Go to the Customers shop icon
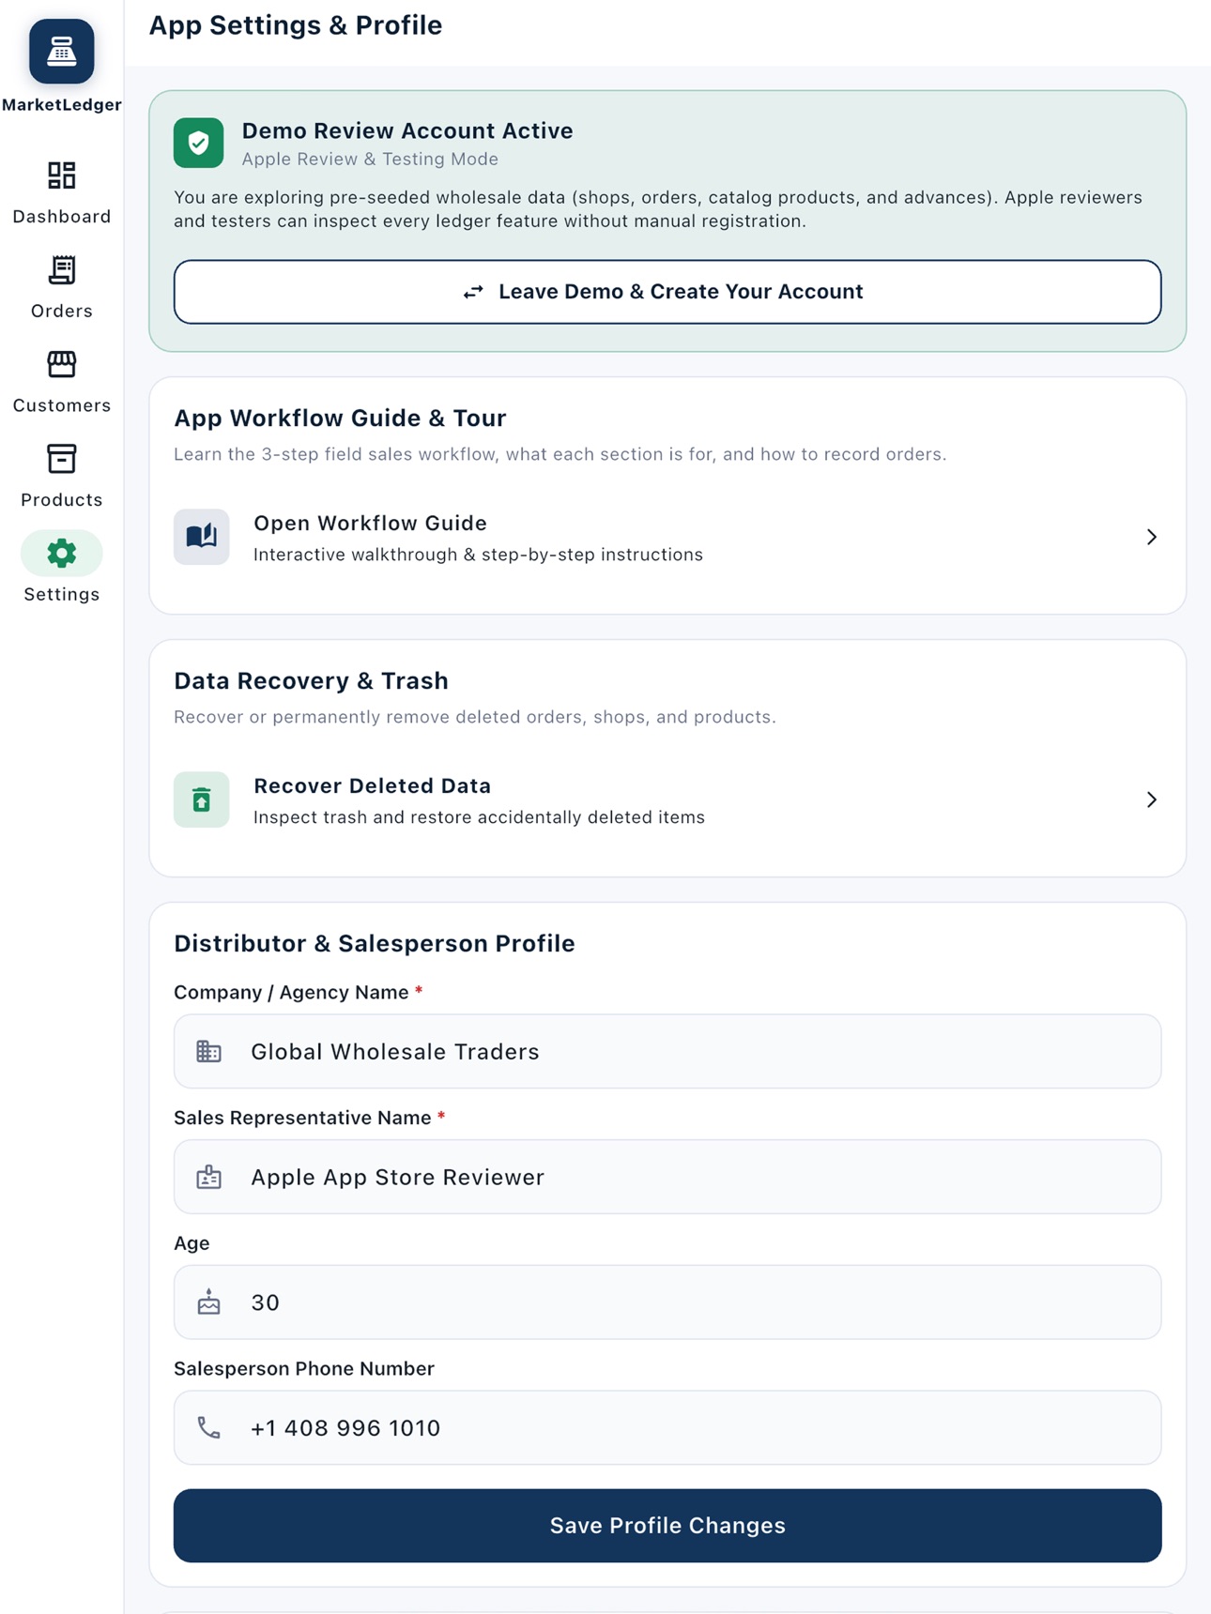The width and height of the screenshot is (1211, 1614). coord(62,364)
